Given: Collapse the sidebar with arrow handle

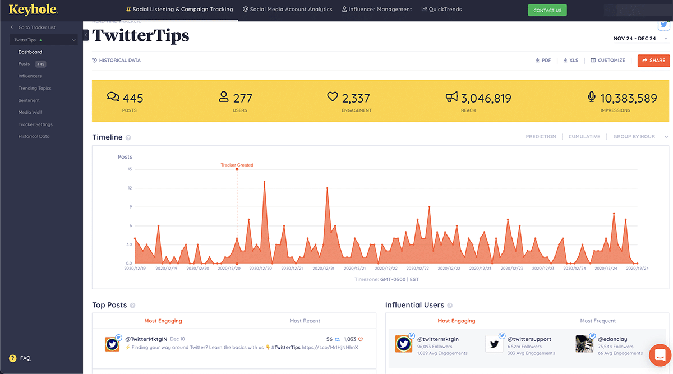Looking at the screenshot, I should pyautogui.click(x=86, y=35).
